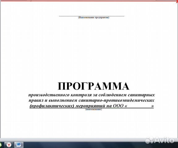Click the word 'соблюдением' in the subtitle
Screen dimensions: 178x148
click(112, 95)
